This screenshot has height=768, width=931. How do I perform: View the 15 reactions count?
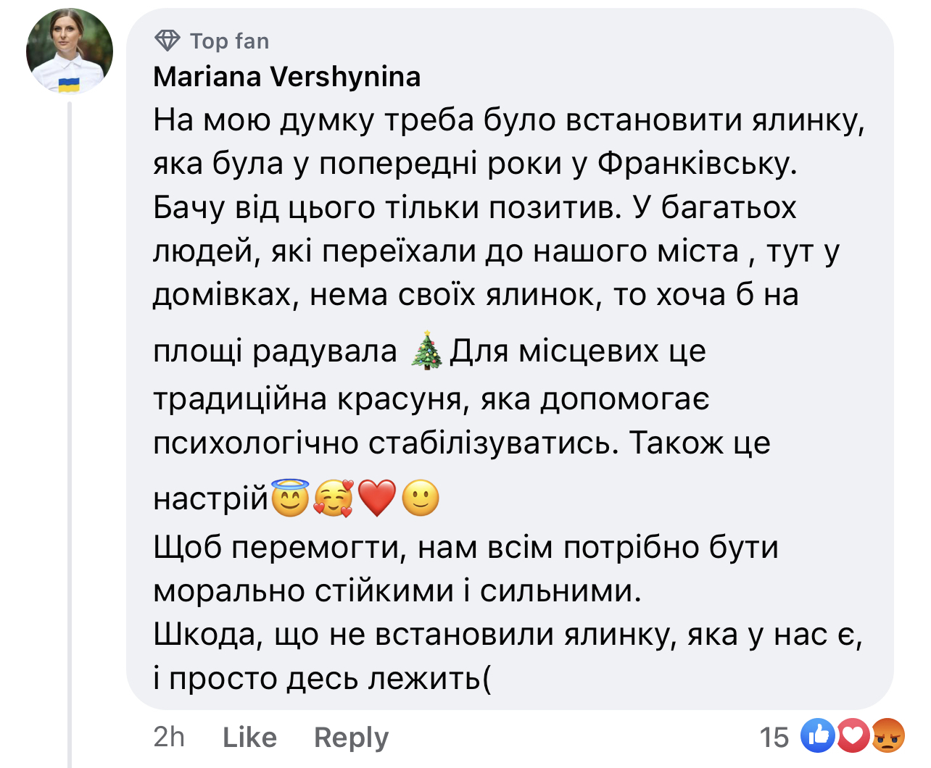774,737
